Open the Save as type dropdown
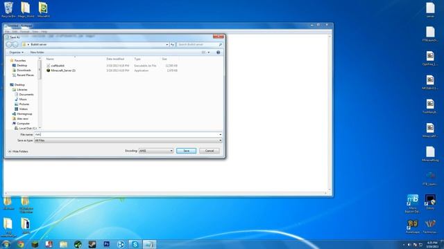The height and width of the screenshot is (249, 444). (128, 140)
